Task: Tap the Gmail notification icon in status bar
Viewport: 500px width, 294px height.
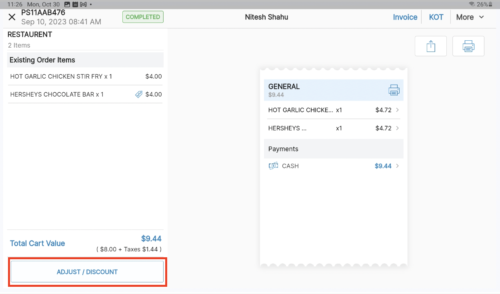Action: (83, 4)
